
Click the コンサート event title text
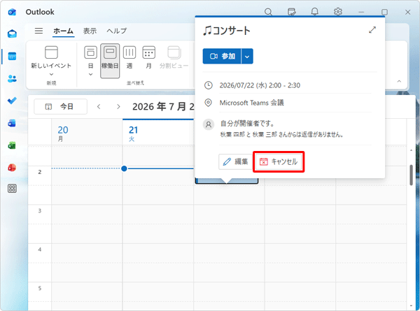(226, 31)
